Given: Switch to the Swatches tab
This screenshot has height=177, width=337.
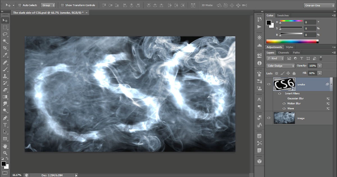Looking at the screenshot, I should [x=283, y=15].
